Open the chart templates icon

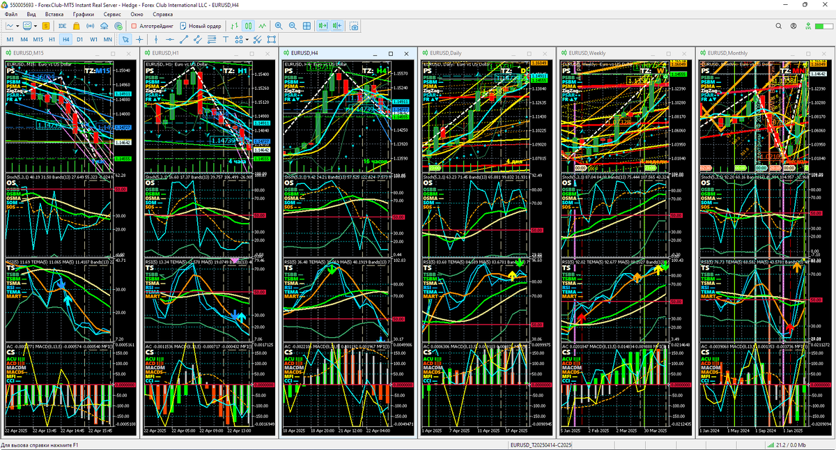point(27,26)
